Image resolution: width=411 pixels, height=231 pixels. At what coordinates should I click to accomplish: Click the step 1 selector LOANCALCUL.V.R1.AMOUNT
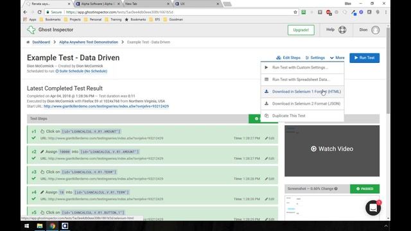tap(91, 132)
